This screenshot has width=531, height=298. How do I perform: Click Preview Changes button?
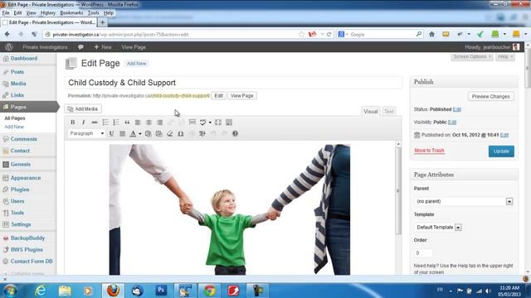coord(490,96)
